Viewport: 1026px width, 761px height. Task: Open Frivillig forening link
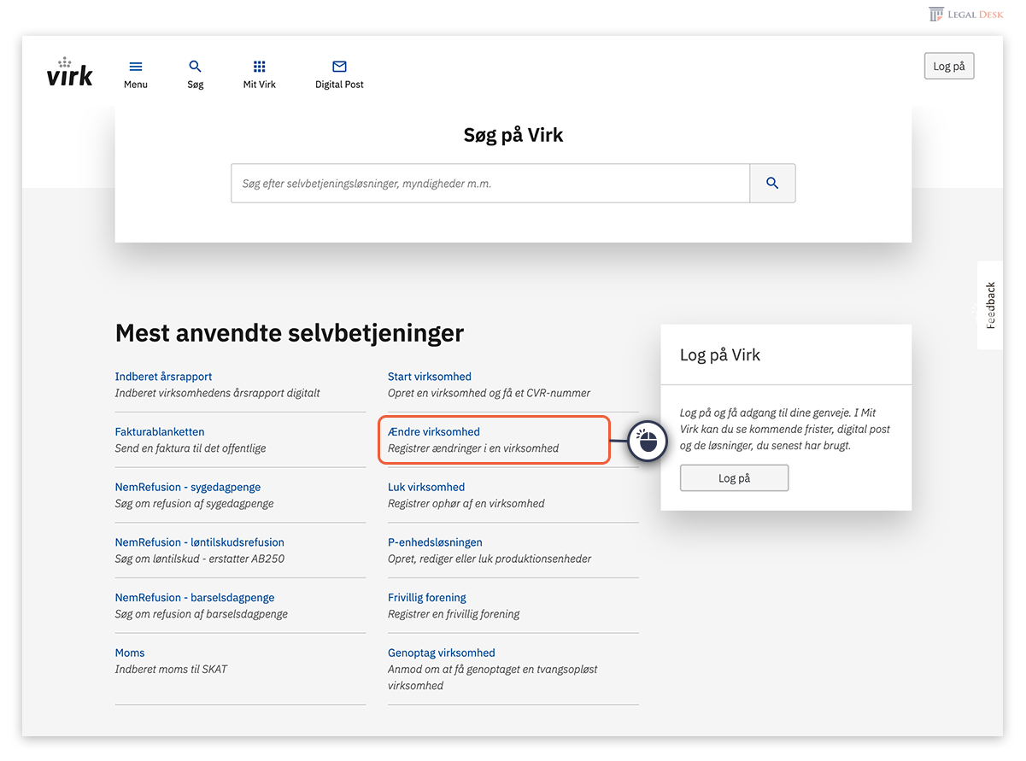coord(427,598)
